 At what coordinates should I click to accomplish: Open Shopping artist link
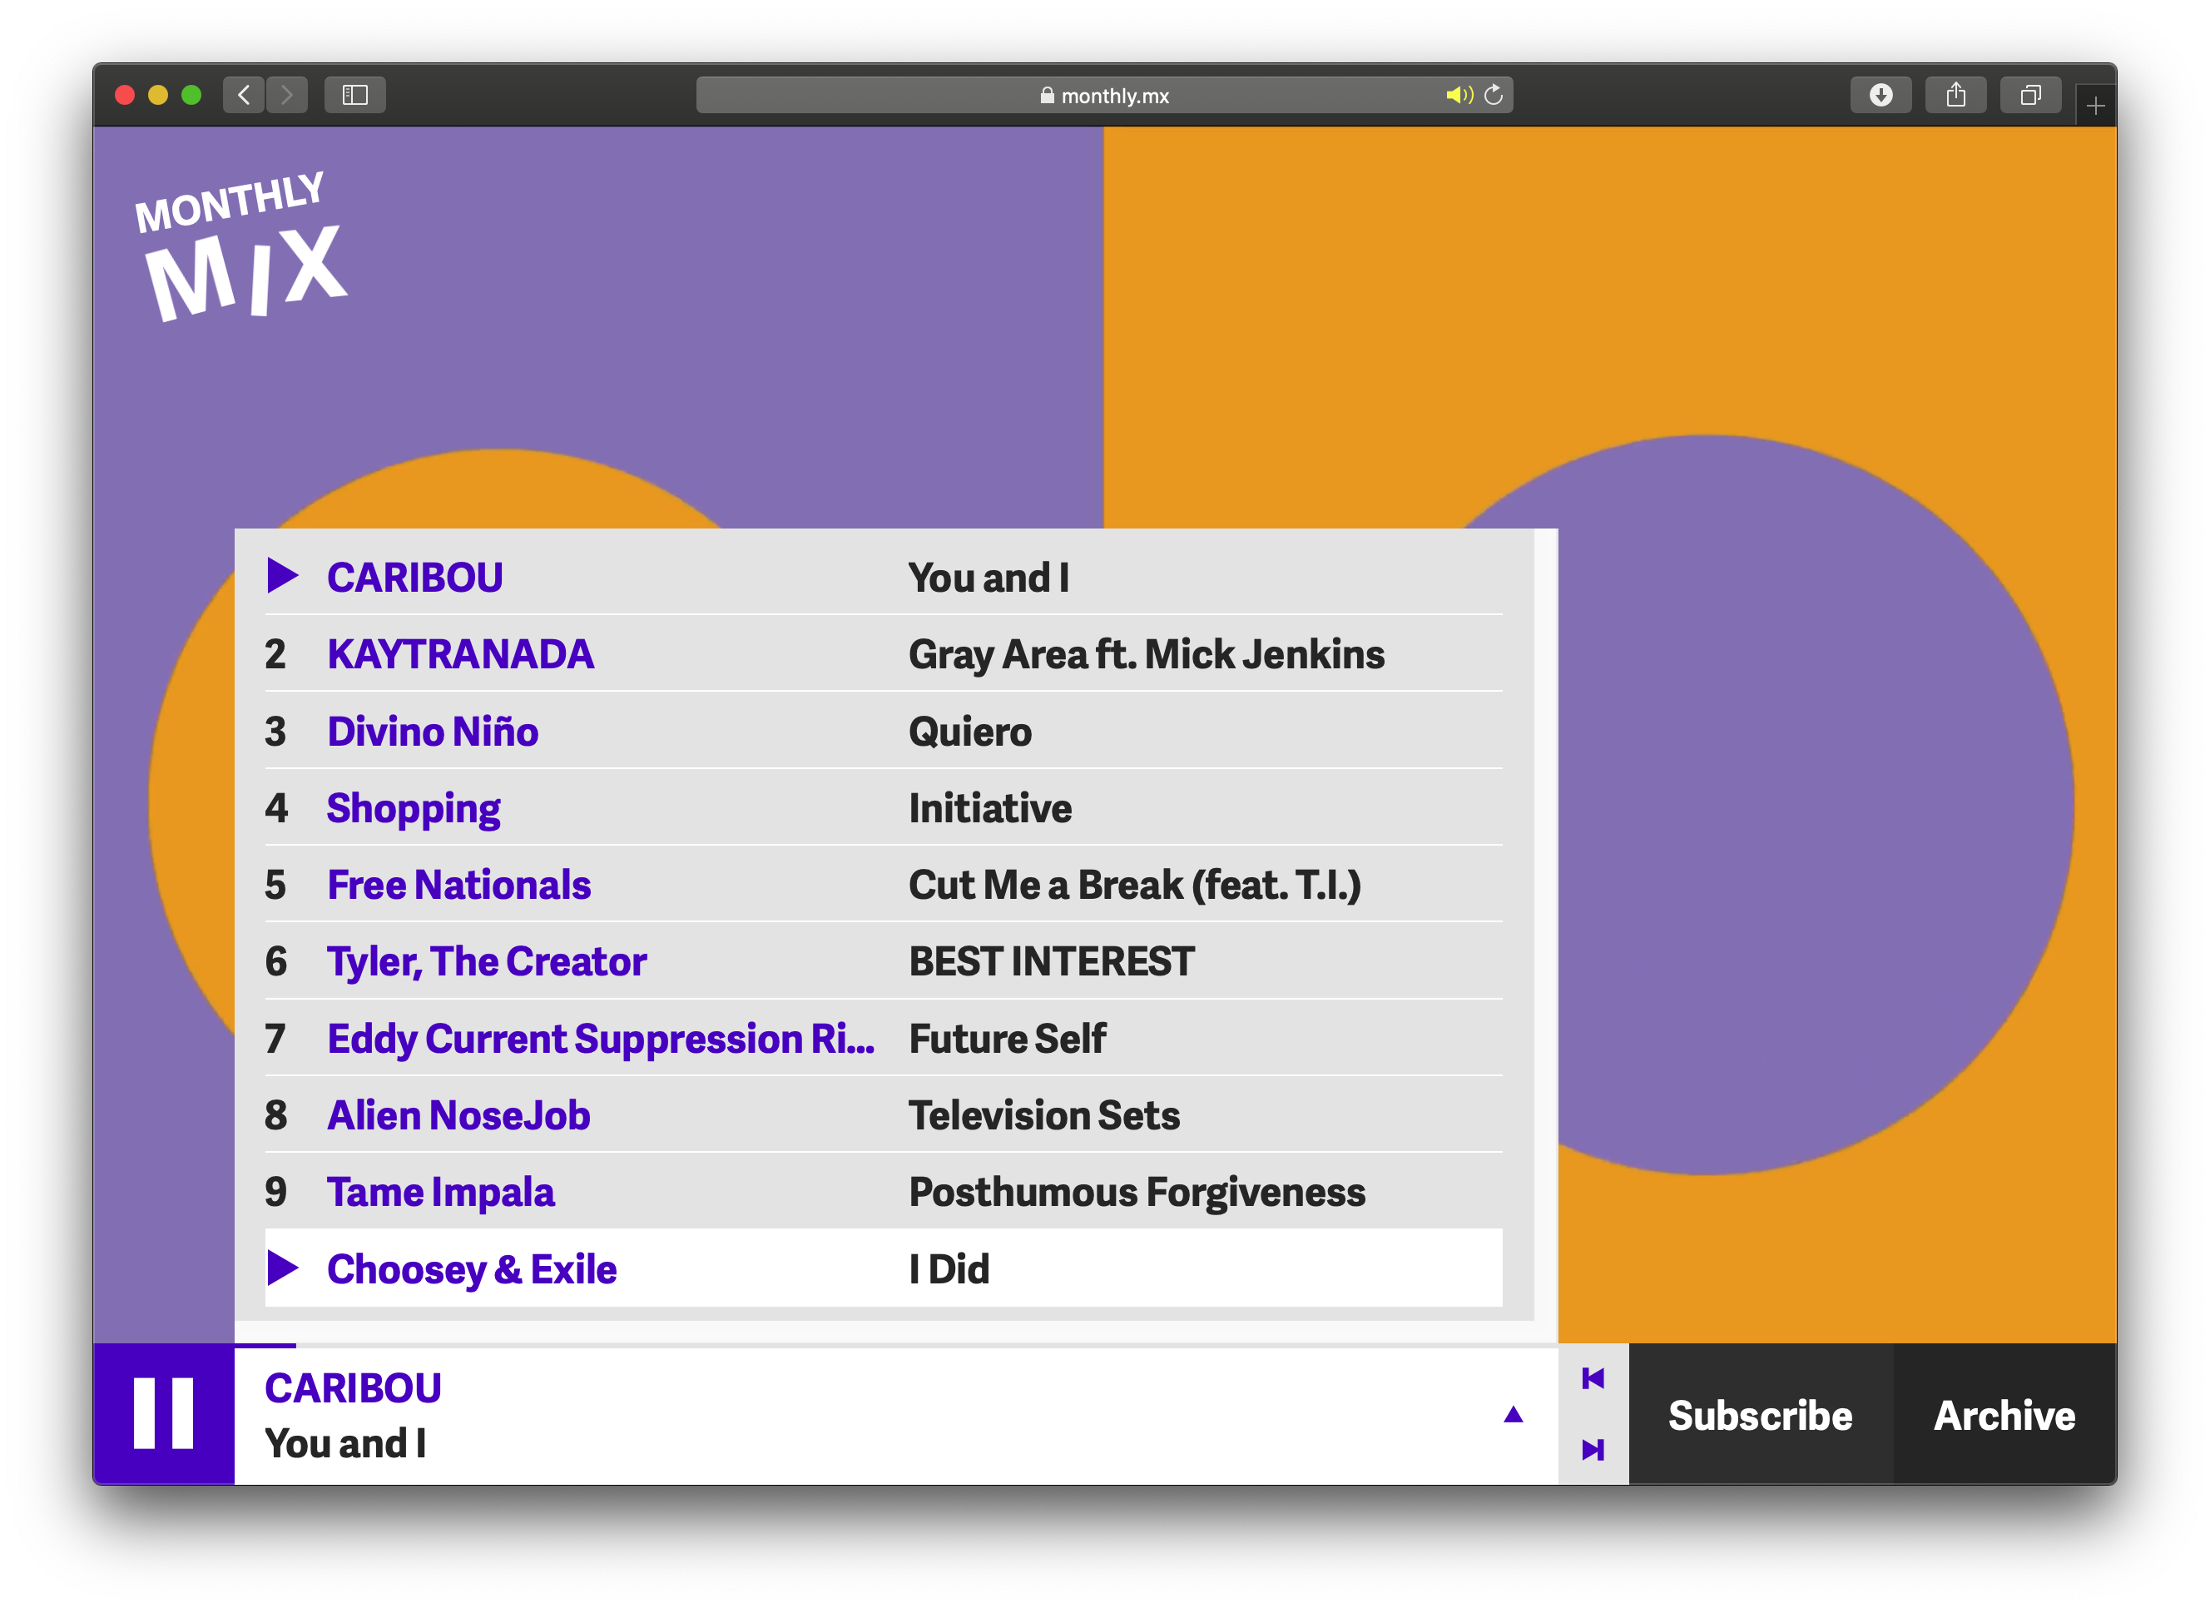[414, 809]
